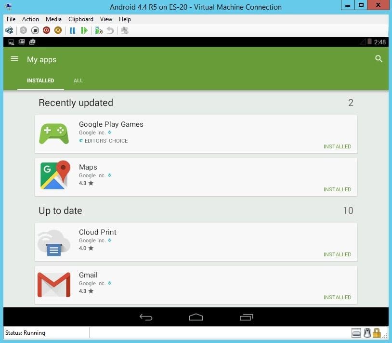Image resolution: width=392 pixels, height=343 pixels.
Task: Click the Status: Running text
Action: click(25, 333)
